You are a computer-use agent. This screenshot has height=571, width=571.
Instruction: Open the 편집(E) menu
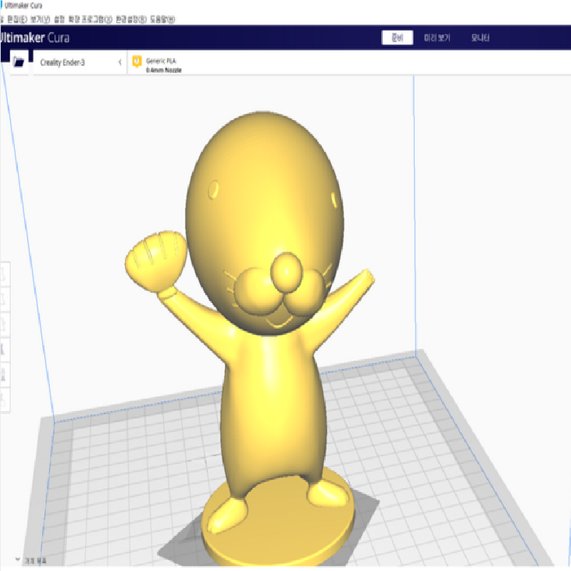point(17,19)
